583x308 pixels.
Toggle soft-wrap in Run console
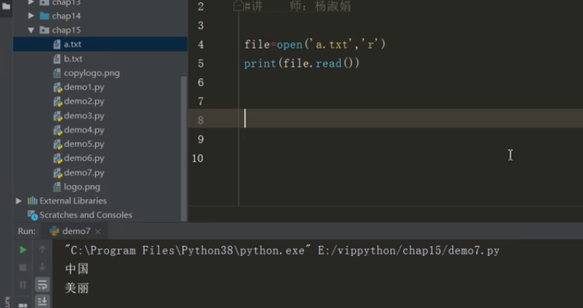coord(42,285)
